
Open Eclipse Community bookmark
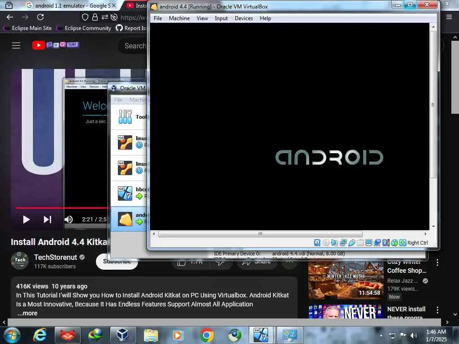(85, 28)
